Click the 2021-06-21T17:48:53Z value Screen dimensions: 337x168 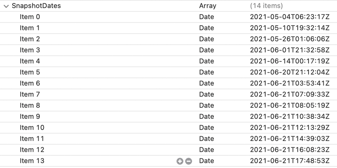click(x=290, y=161)
